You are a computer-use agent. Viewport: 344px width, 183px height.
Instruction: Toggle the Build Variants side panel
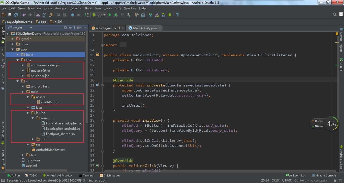[3, 133]
